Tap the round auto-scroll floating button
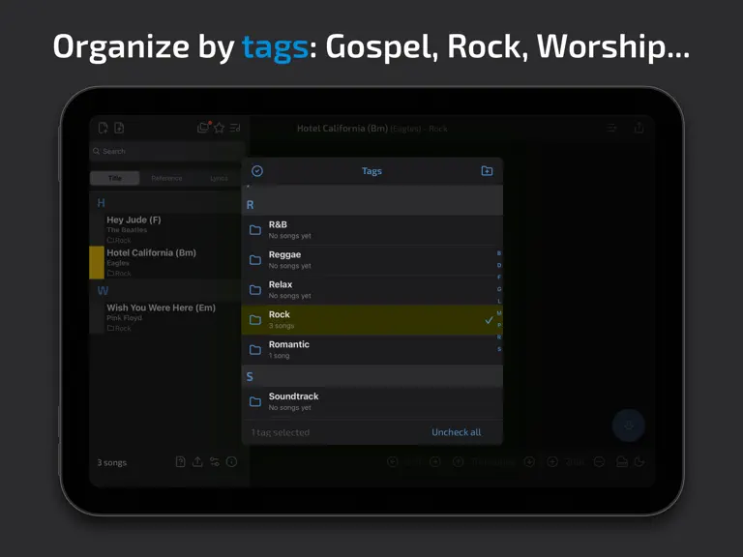Screen dimensions: 743x557 [x=628, y=425]
